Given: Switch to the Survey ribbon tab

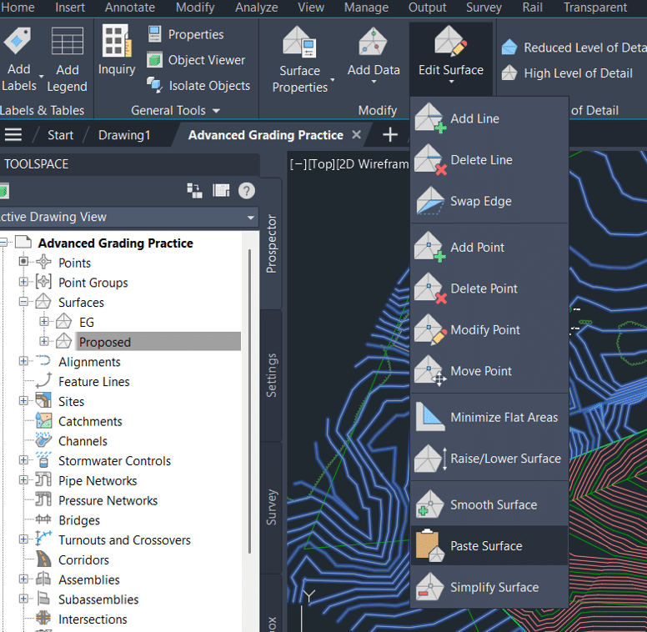Looking at the screenshot, I should pyautogui.click(x=484, y=8).
